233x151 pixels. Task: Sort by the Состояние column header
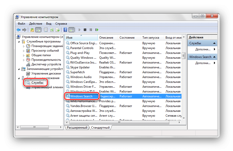click(129, 37)
